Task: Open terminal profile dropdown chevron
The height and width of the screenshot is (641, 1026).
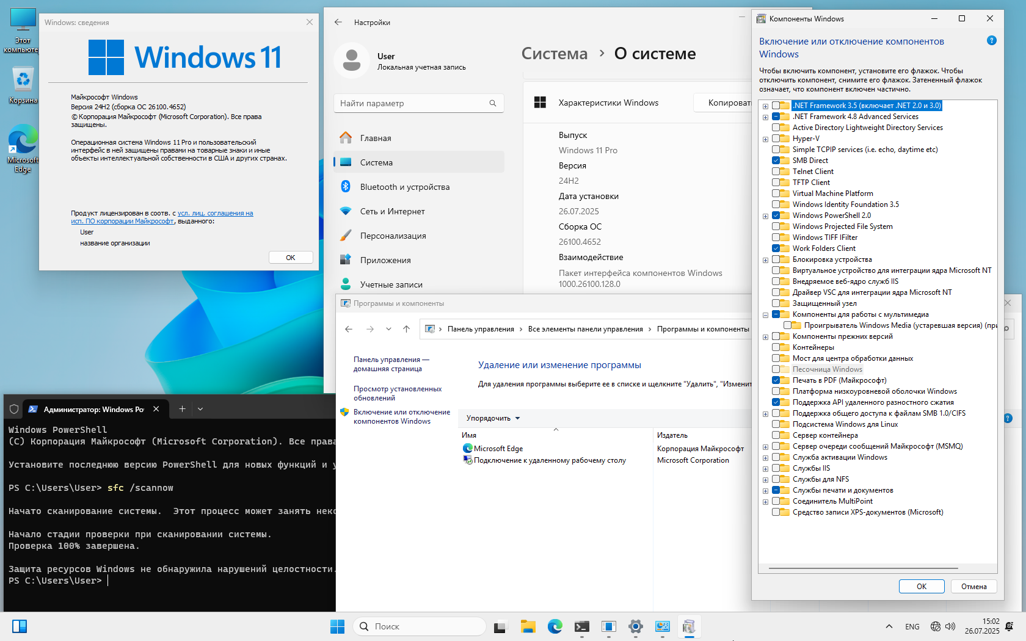Action: pyautogui.click(x=200, y=409)
